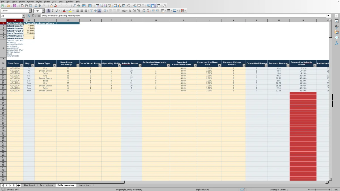The width and height of the screenshot is (340, 191).
Task: Toggle Bold formatting
Action: (48, 11)
